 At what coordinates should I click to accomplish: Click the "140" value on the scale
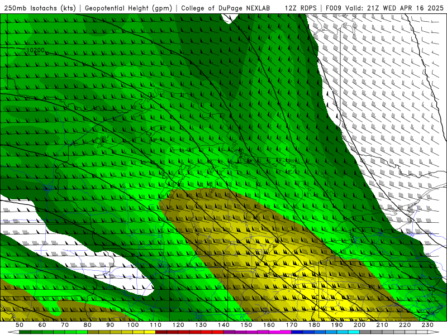click(224, 325)
